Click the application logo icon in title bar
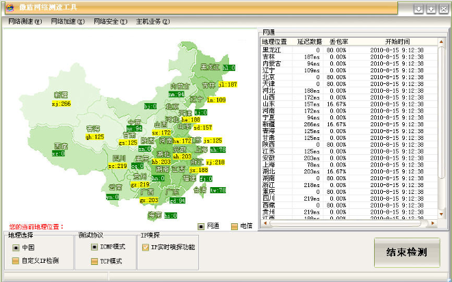The image size is (452, 282). tap(10, 8)
